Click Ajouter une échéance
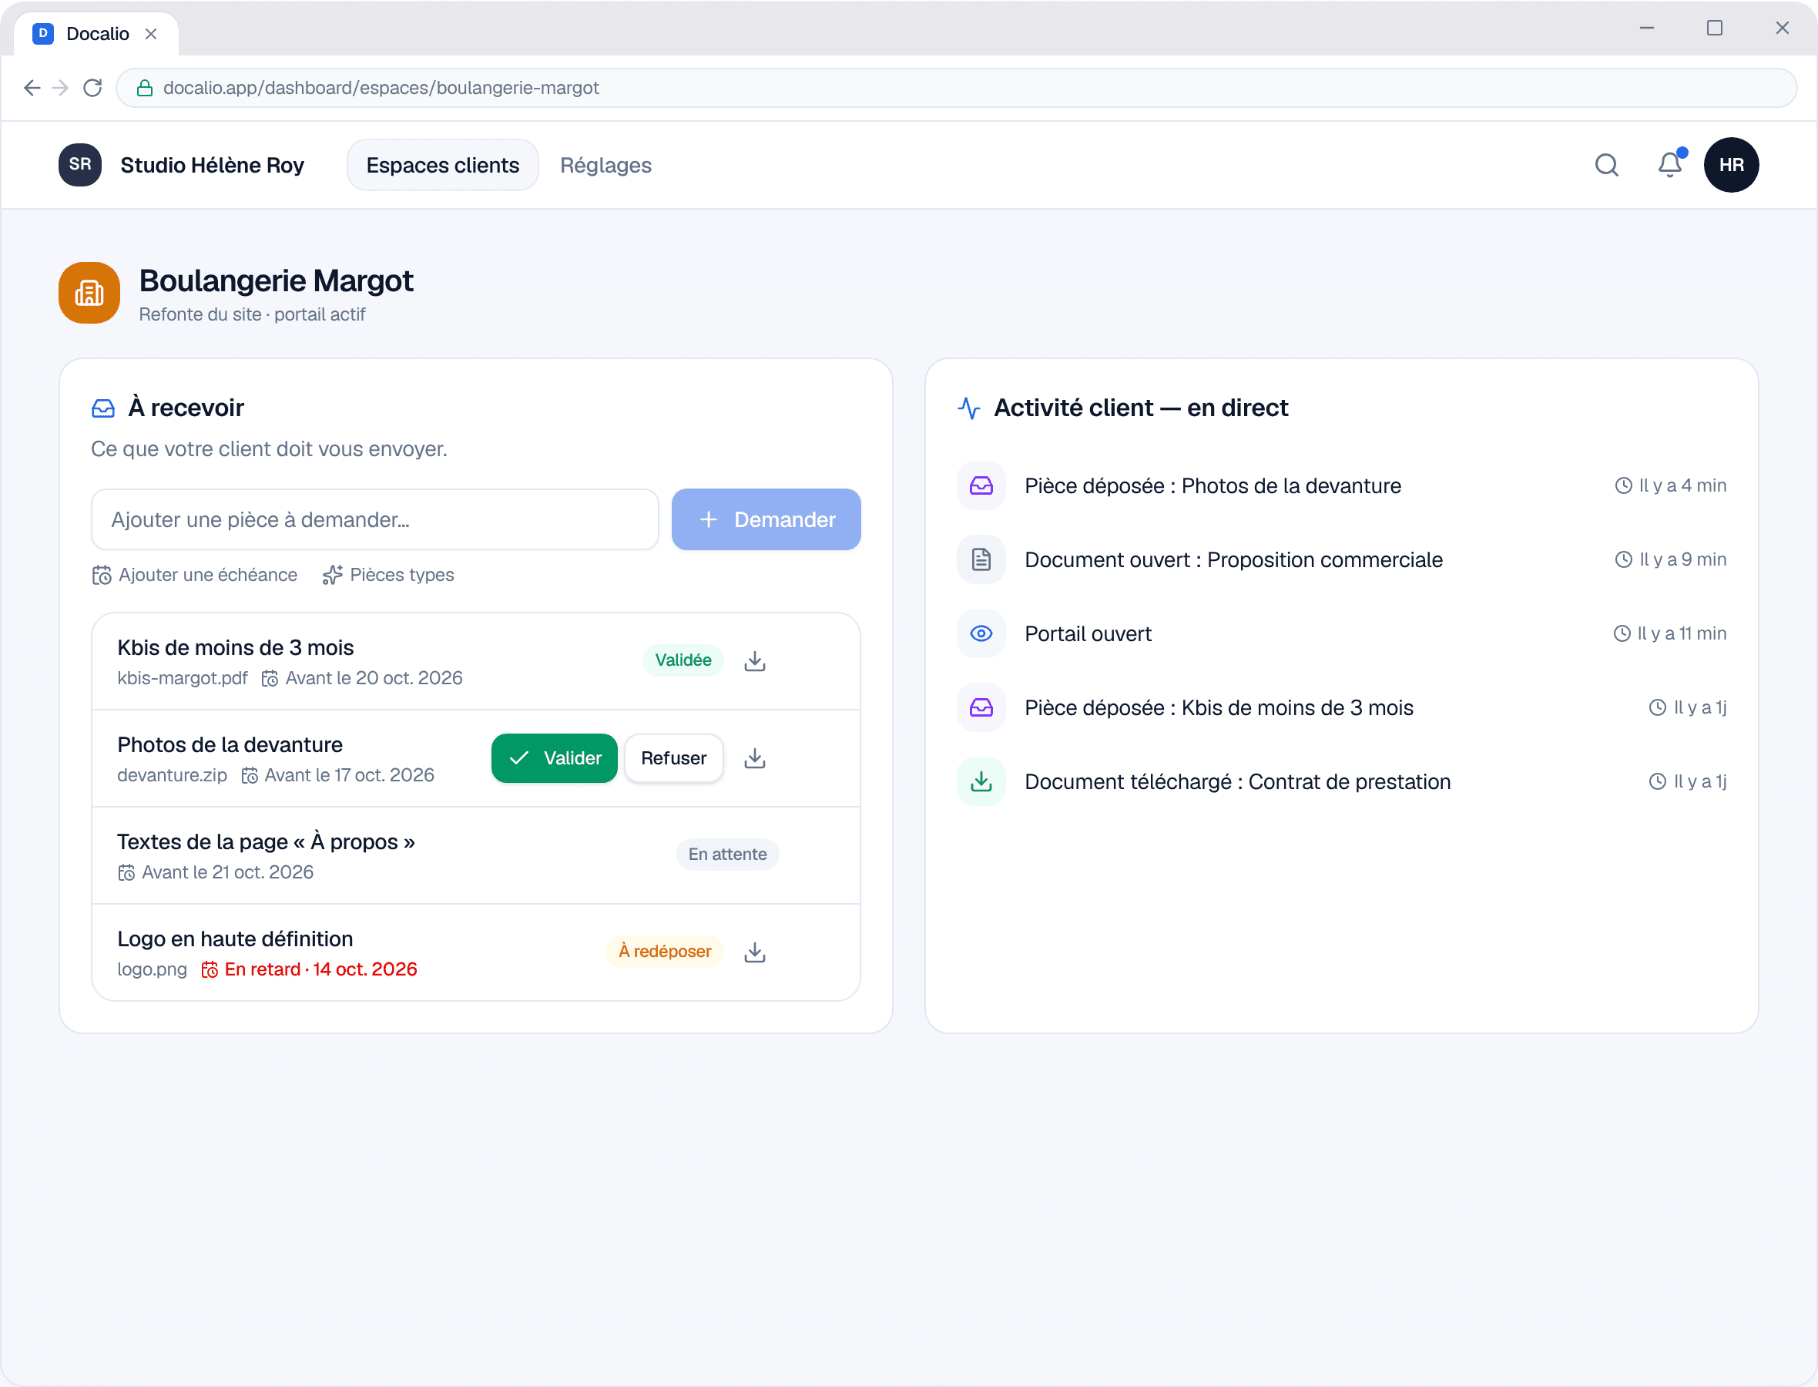This screenshot has width=1818, height=1387. (x=195, y=575)
